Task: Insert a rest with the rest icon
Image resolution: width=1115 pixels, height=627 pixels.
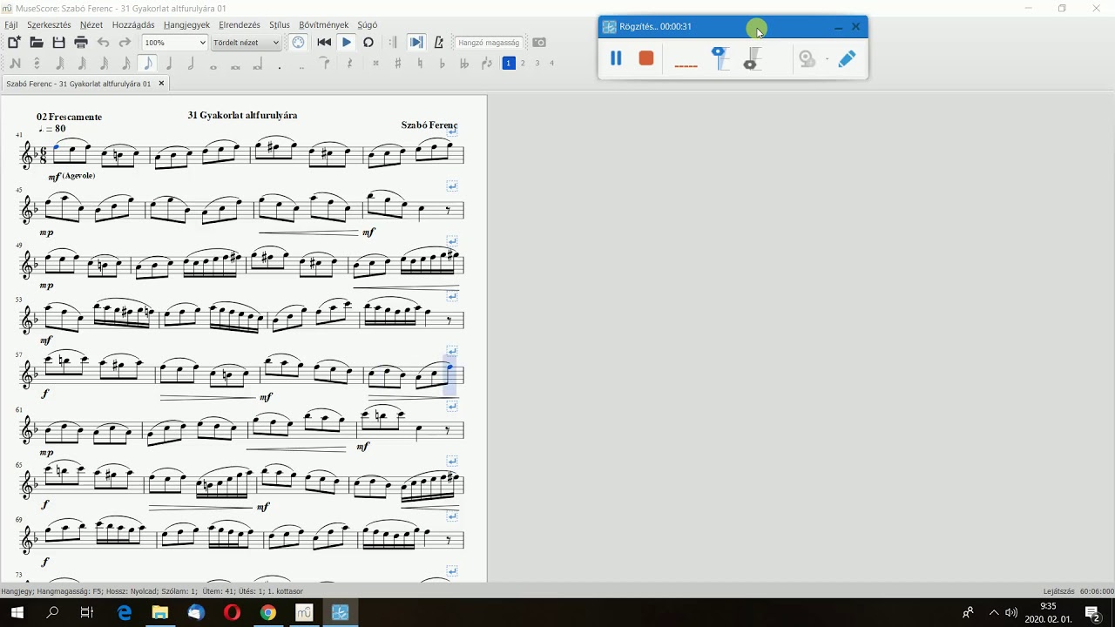Action: pos(349,64)
